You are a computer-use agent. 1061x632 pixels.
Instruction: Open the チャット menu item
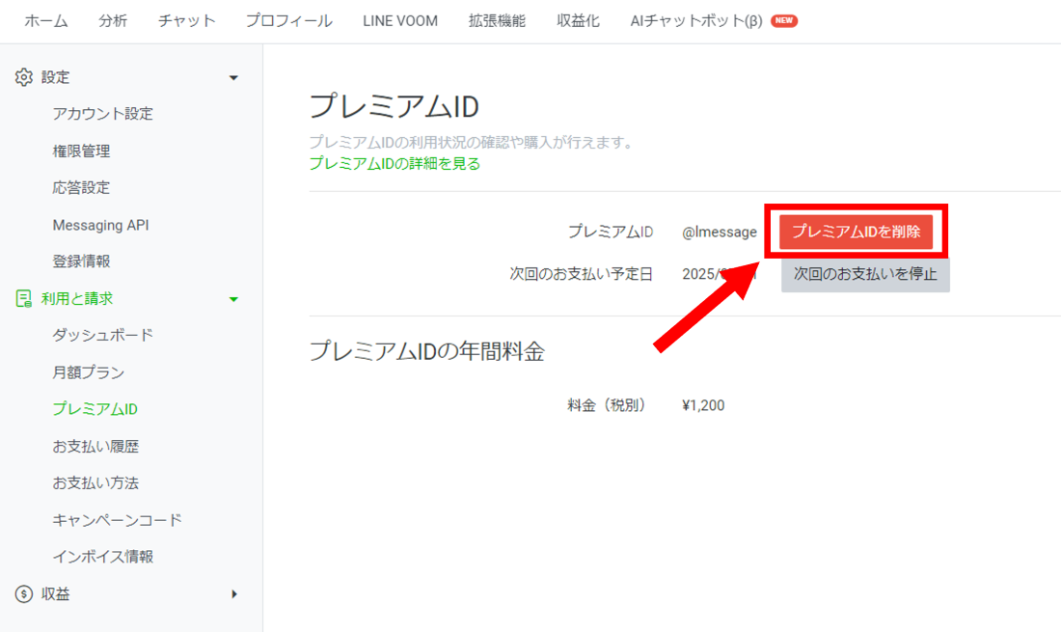[185, 19]
